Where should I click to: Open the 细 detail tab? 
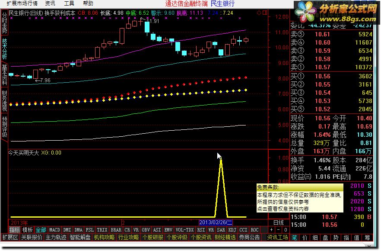(x=315, y=237)
